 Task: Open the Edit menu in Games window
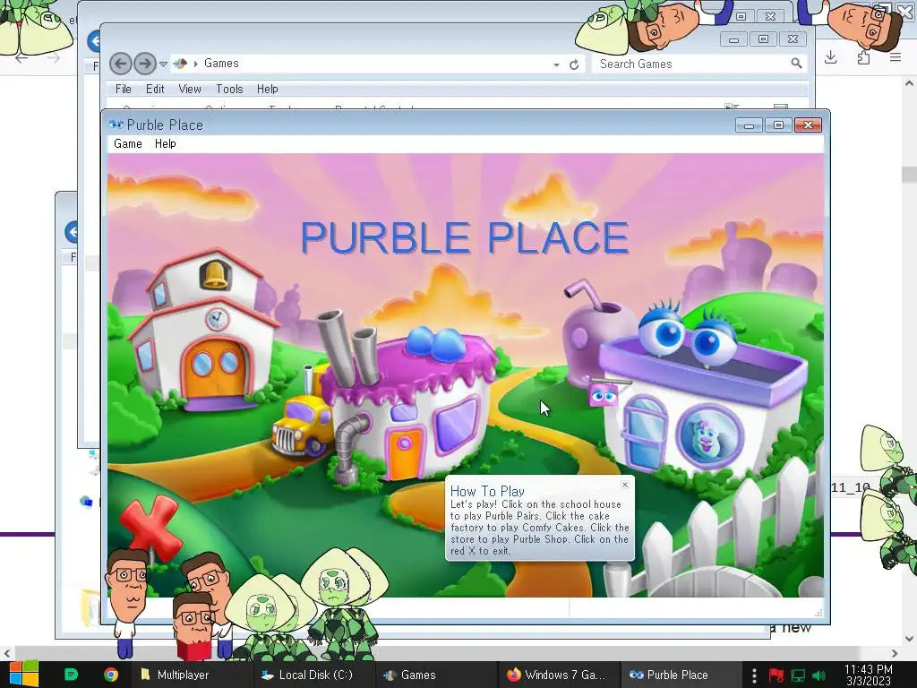pos(155,89)
